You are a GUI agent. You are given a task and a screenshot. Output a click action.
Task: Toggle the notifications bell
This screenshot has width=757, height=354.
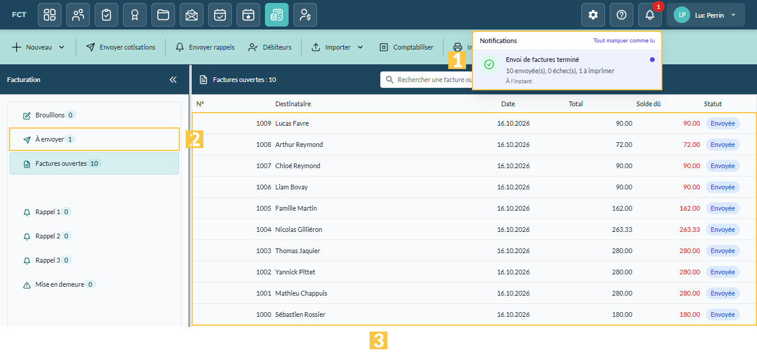650,15
